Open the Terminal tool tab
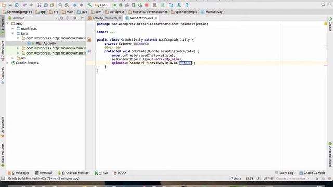The width and height of the screenshot is (333, 187). pyautogui.click(x=43, y=173)
